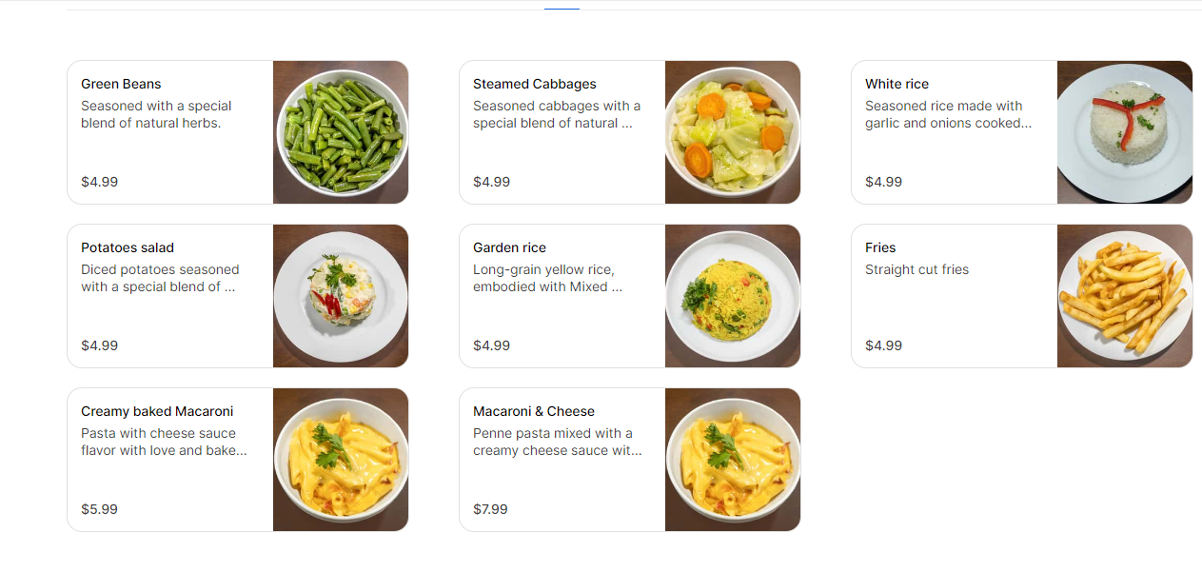Open the Garden rice photo

(733, 296)
